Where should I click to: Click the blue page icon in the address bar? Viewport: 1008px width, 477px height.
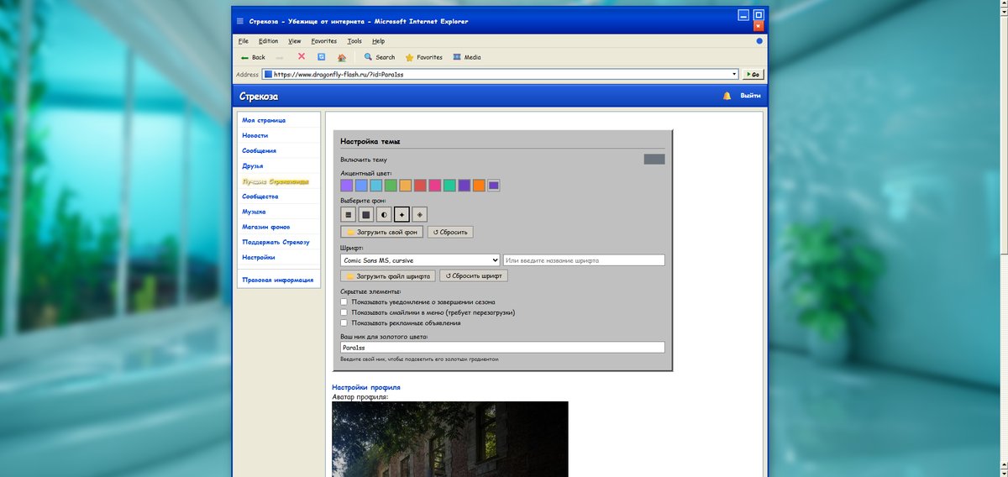point(268,74)
